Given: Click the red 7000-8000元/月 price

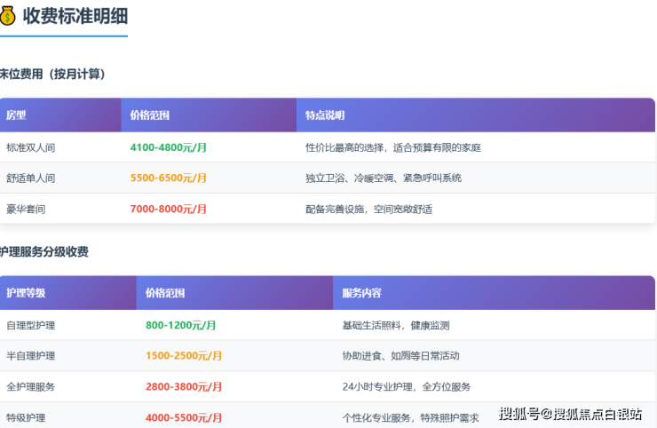Looking at the screenshot, I should click(x=168, y=209).
